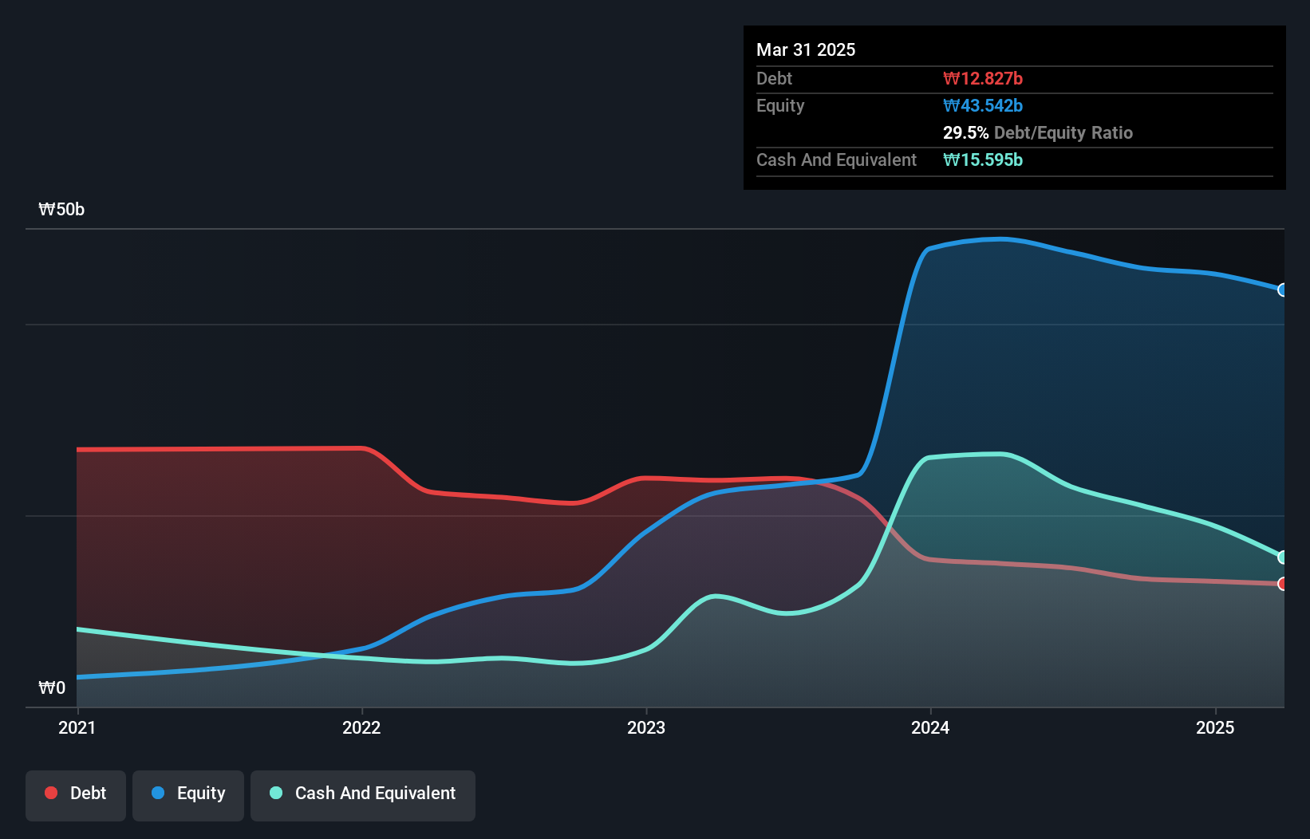Select the 2023 year axis label
The width and height of the screenshot is (1310, 839).
(x=647, y=727)
